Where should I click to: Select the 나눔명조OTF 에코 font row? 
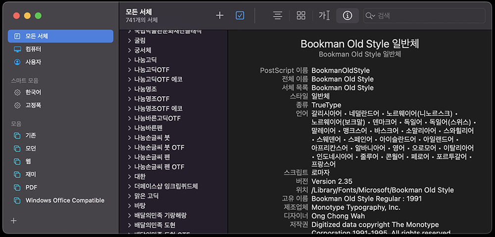pos(173,109)
